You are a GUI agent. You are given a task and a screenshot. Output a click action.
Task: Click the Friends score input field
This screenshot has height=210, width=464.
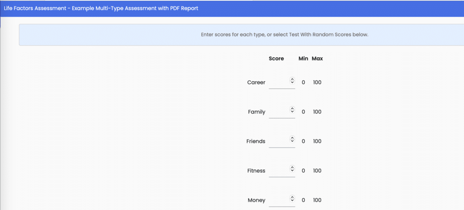pyautogui.click(x=282, y=141)
